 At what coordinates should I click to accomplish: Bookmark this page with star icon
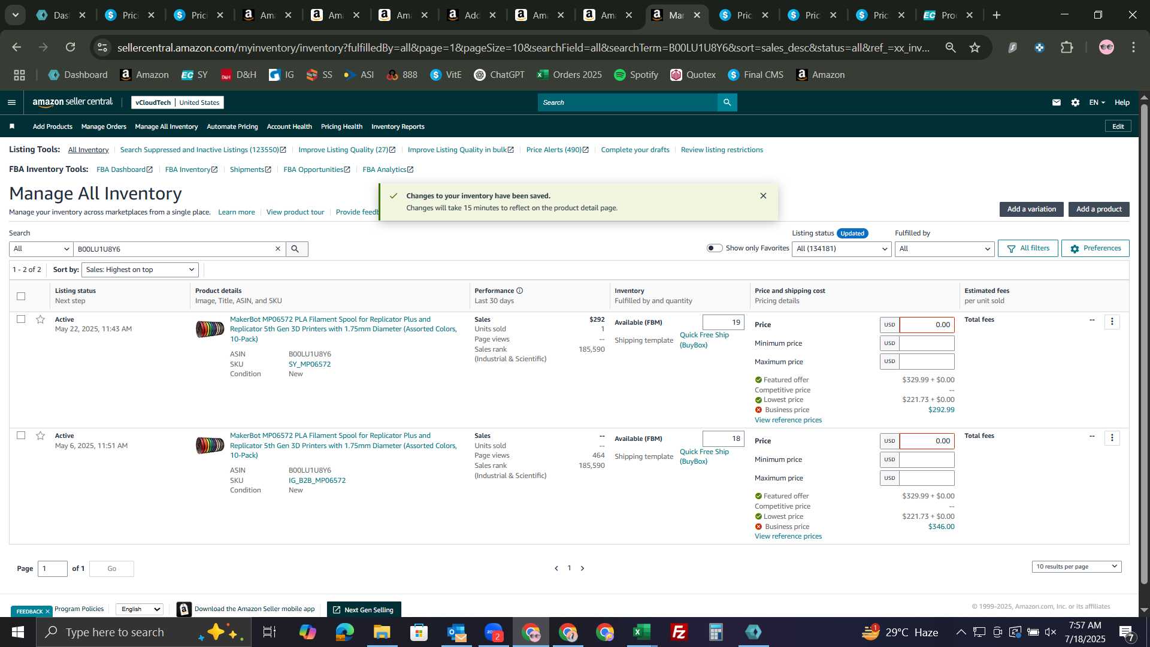(975, 47)
